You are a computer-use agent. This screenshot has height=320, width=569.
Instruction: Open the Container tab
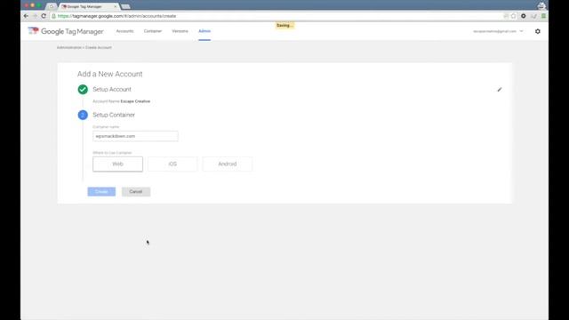pos(153,31)
